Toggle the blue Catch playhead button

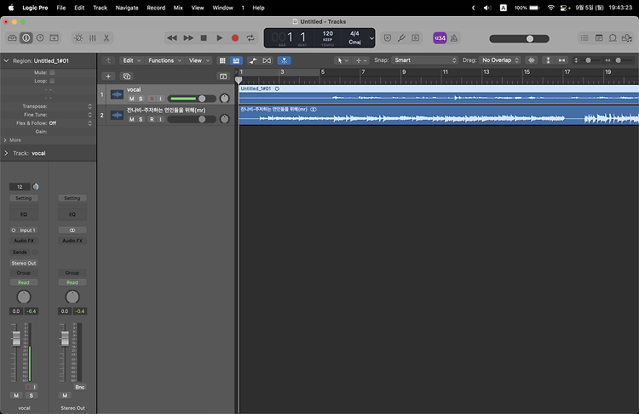tap(284, 60)
